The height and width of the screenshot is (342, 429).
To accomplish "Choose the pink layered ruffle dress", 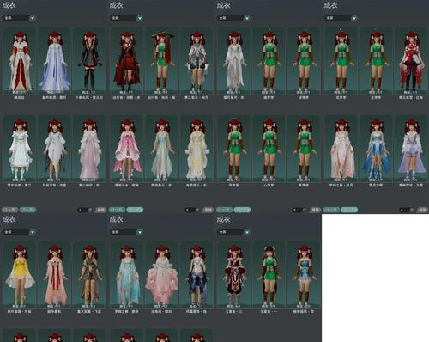I will [126, 149].
